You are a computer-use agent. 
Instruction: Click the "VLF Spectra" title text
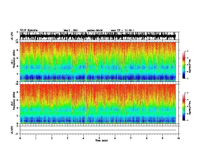(x=29, y=30)
